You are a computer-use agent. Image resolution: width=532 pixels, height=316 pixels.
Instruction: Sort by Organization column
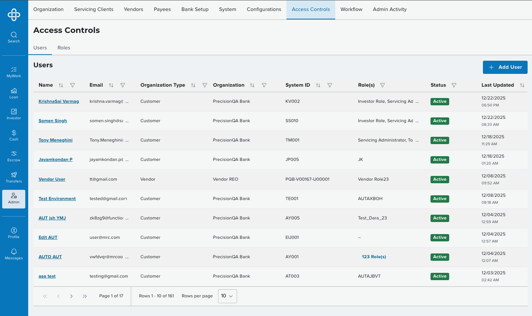(252, 85)
